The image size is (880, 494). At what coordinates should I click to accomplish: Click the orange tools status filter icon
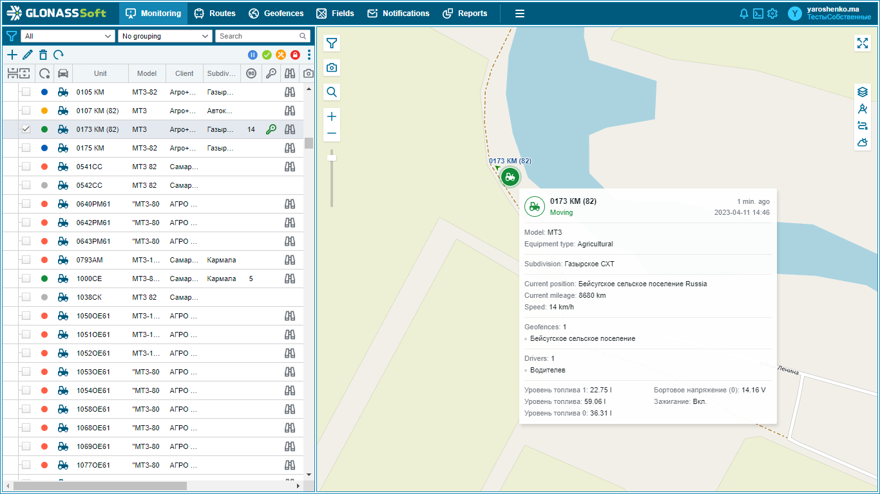pyautogui.click(x=281, y=55)
